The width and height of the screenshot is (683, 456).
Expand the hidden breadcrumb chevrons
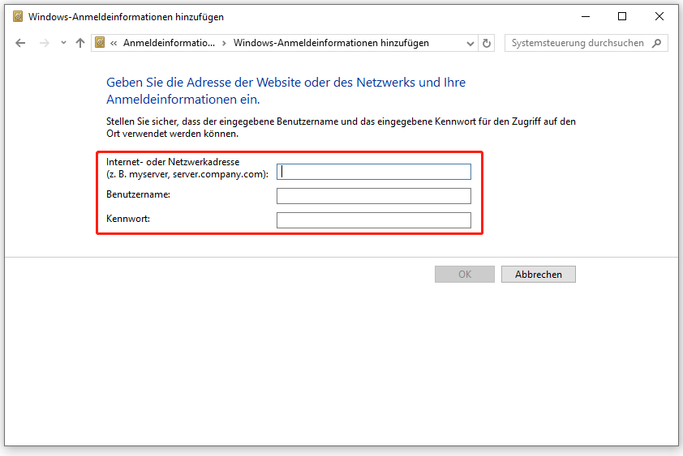click(114, 43)
